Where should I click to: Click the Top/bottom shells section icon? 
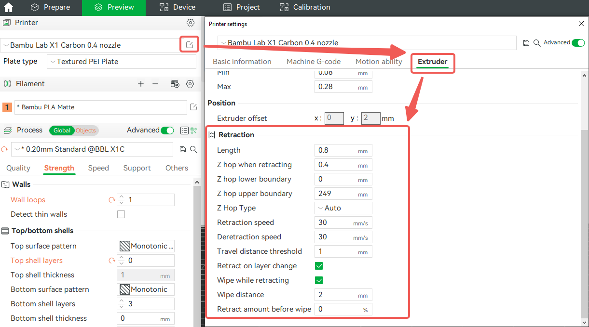[5, 231]
